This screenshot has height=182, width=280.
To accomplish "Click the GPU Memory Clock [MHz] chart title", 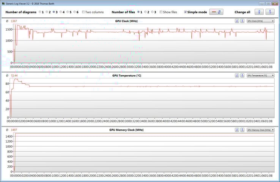I will 126,130.
